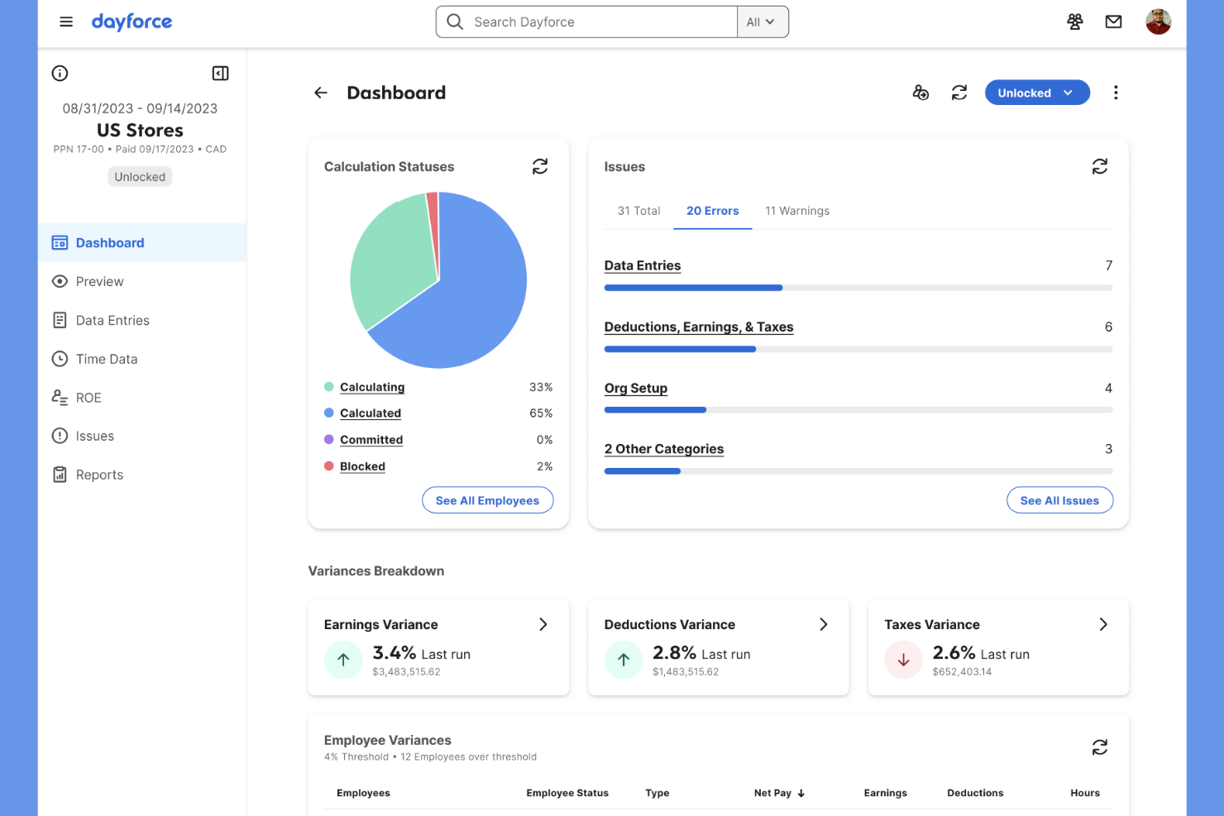The image size is (1224, 816).
Task: Open Deductions, Earnings, & Taxes issues link
Action: (x=699, y=327)
